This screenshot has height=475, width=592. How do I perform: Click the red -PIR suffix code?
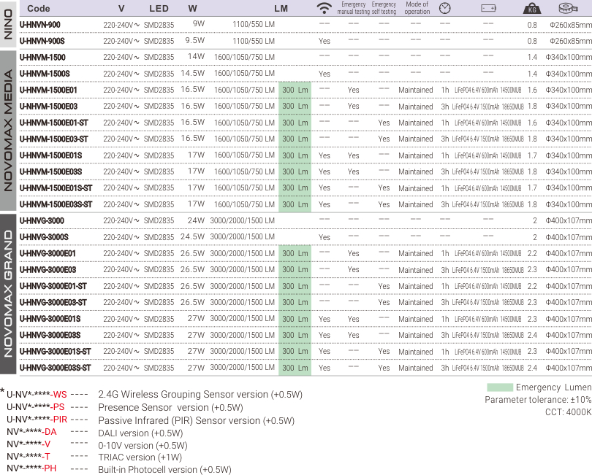click(x=59, y=420)
